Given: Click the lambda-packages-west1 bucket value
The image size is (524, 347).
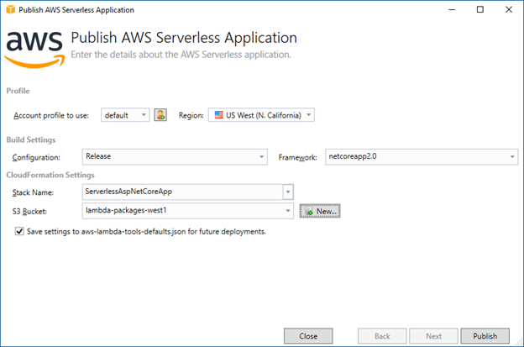Looking at the screenshot, I should (x=126, y=210).
